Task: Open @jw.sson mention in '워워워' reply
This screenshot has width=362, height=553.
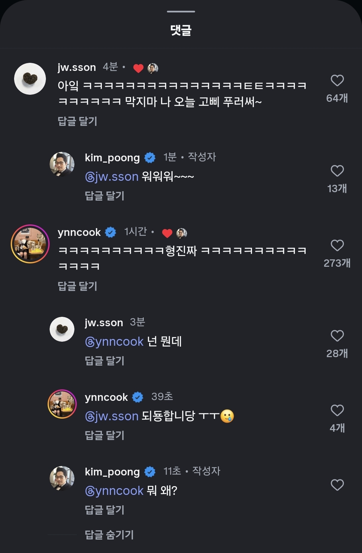Action: (x=112, y=177)
